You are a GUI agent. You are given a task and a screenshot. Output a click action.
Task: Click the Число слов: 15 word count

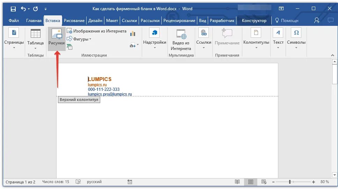pyautogui.click(x=56, y=182)
